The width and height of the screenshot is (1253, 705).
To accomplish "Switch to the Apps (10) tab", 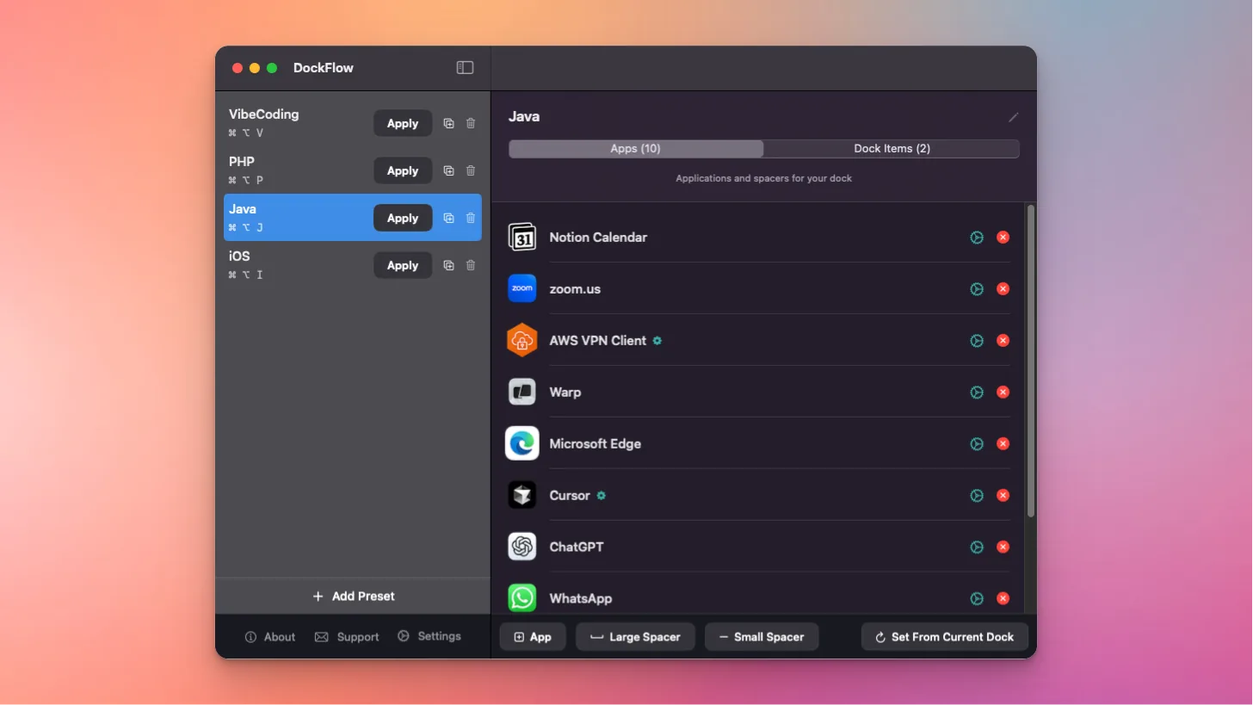I will (x=636, y=149).
